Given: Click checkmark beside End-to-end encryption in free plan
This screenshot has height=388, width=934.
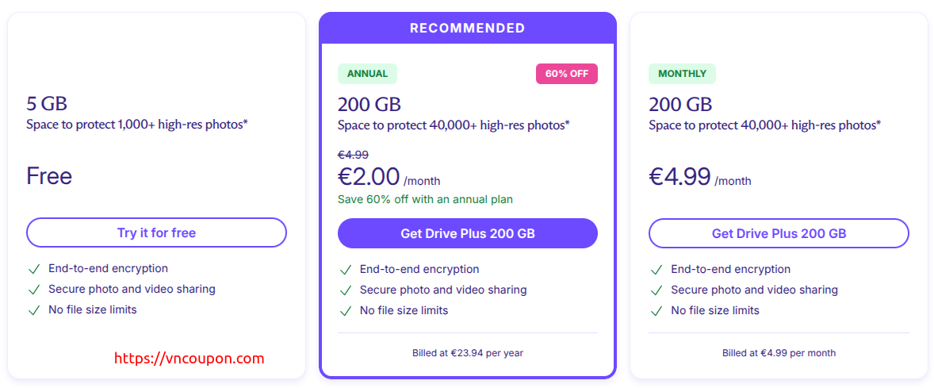Looking at the screenshot, I should (x=34, y=269).
